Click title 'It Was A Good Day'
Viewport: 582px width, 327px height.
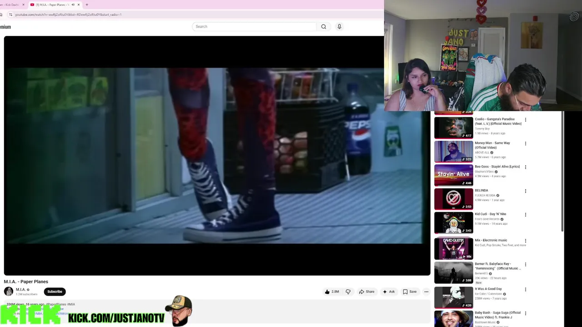pyautogui.click(x=488, y=289)
